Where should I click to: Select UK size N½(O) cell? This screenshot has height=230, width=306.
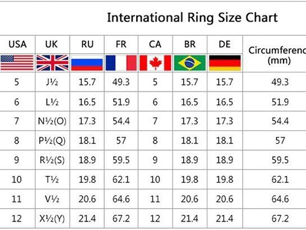click(x=52, y=121)
